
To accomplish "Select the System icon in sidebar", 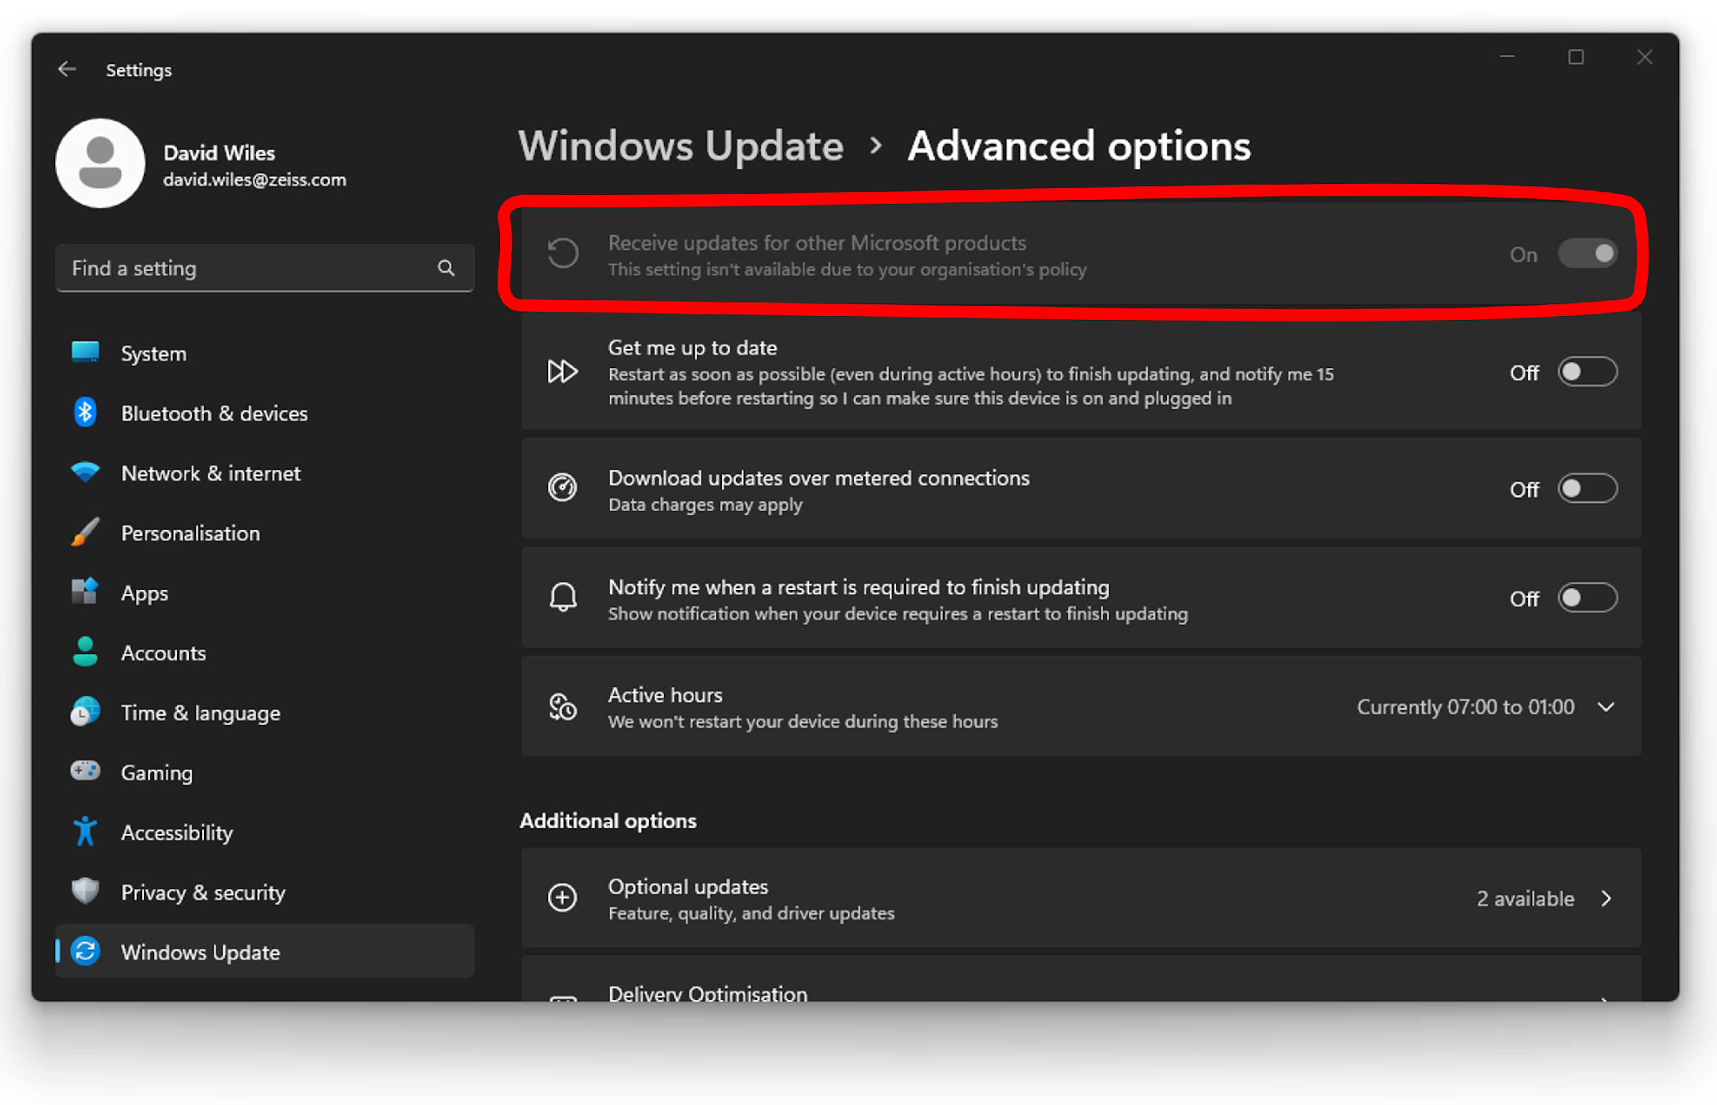I will click(x=84, y=352).
